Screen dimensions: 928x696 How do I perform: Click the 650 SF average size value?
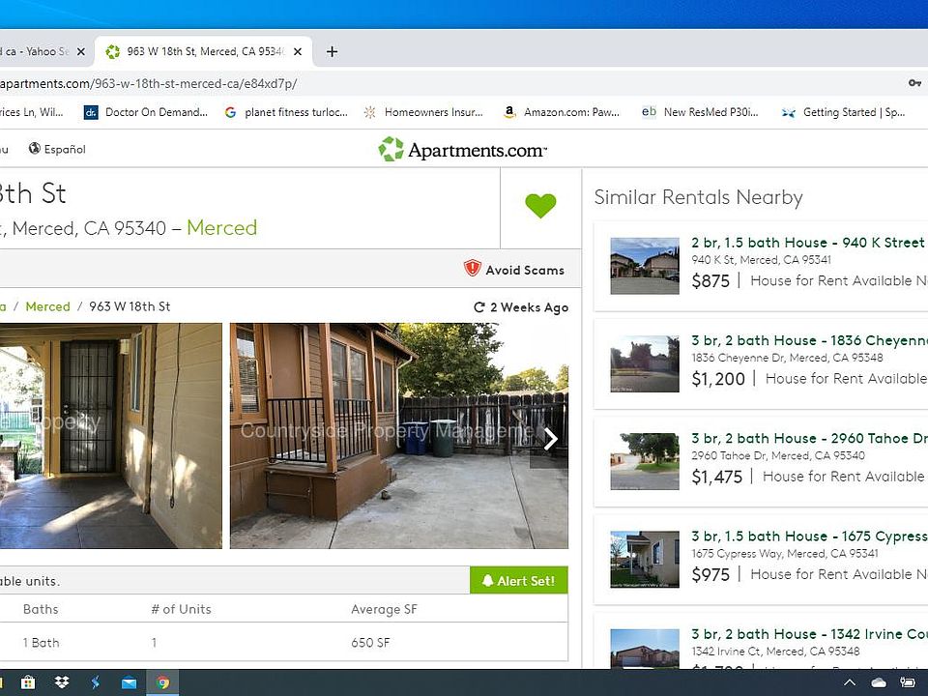[370, 643]
